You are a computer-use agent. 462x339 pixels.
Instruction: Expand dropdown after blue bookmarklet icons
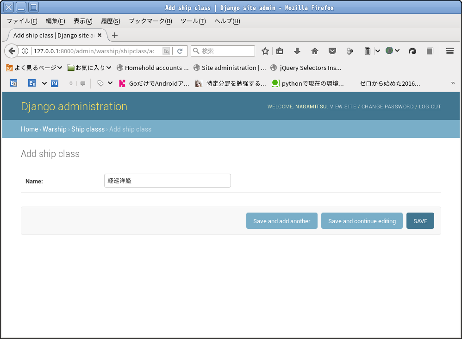click(x=44, y=83)
